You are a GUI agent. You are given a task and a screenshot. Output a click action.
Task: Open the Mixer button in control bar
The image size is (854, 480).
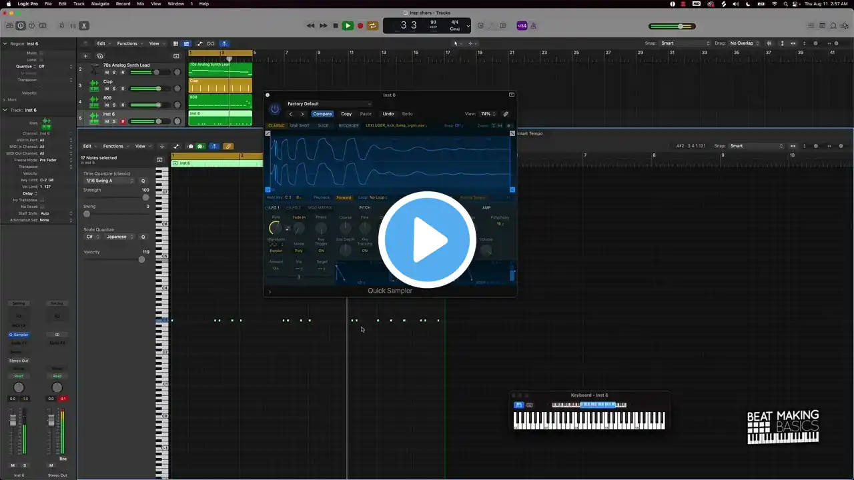72,25
